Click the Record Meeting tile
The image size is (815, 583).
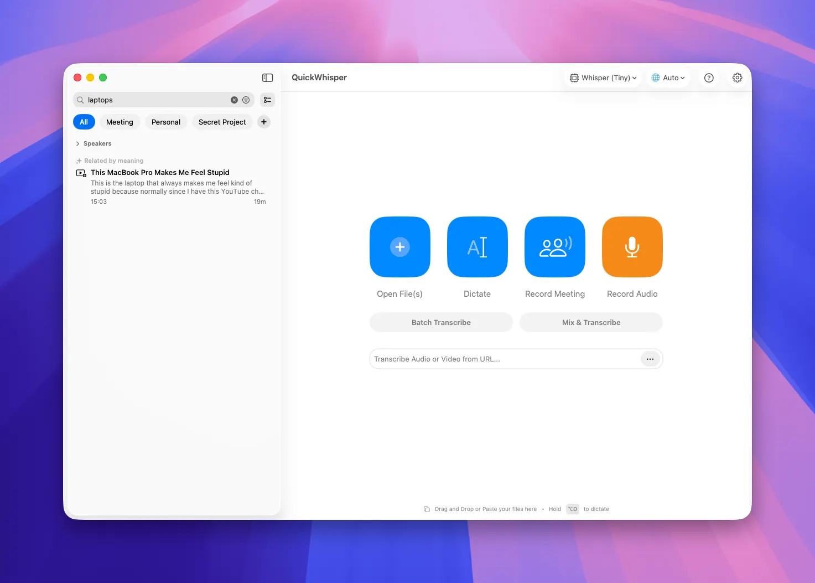click(x=555, y=247)
